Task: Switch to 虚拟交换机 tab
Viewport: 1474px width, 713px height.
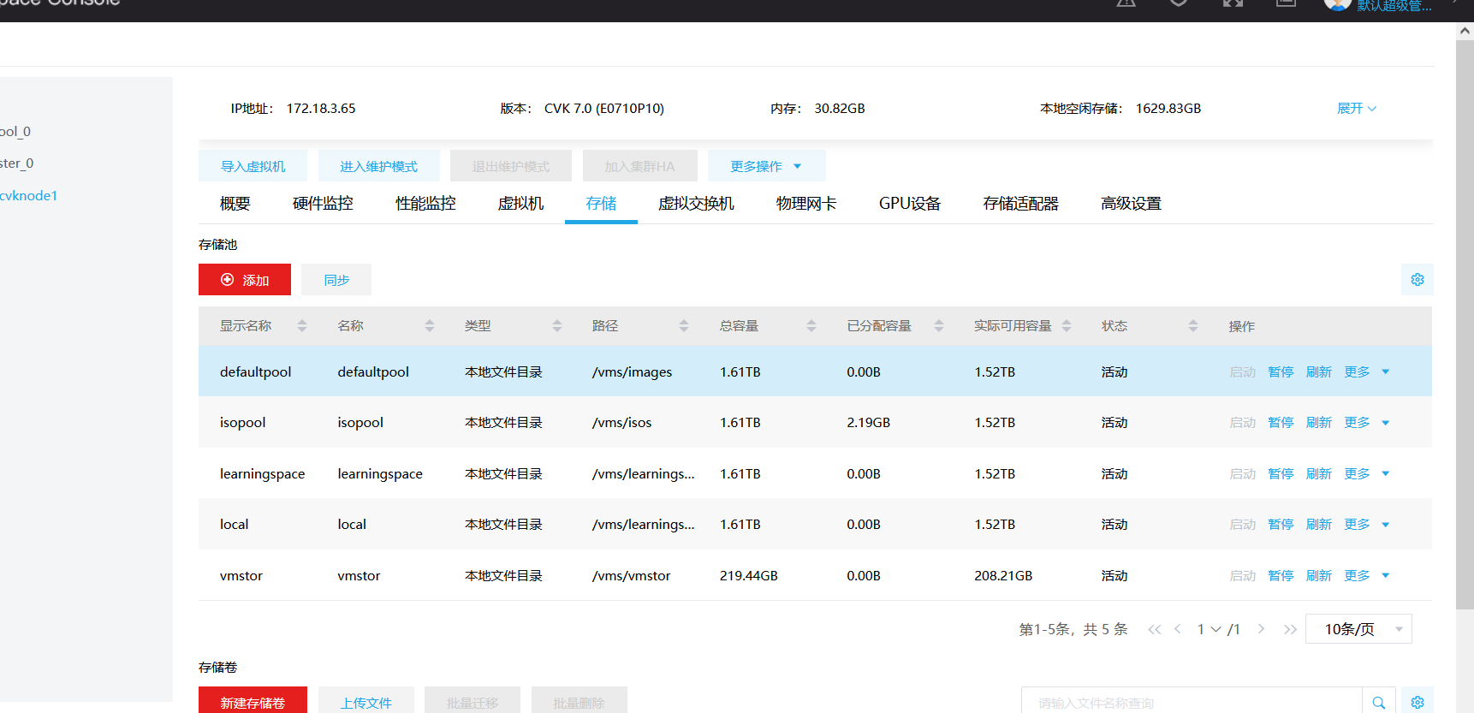Action: coord(695,204)
